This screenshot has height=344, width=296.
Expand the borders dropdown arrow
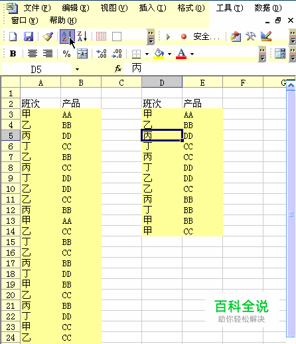[x=147, y=54]
